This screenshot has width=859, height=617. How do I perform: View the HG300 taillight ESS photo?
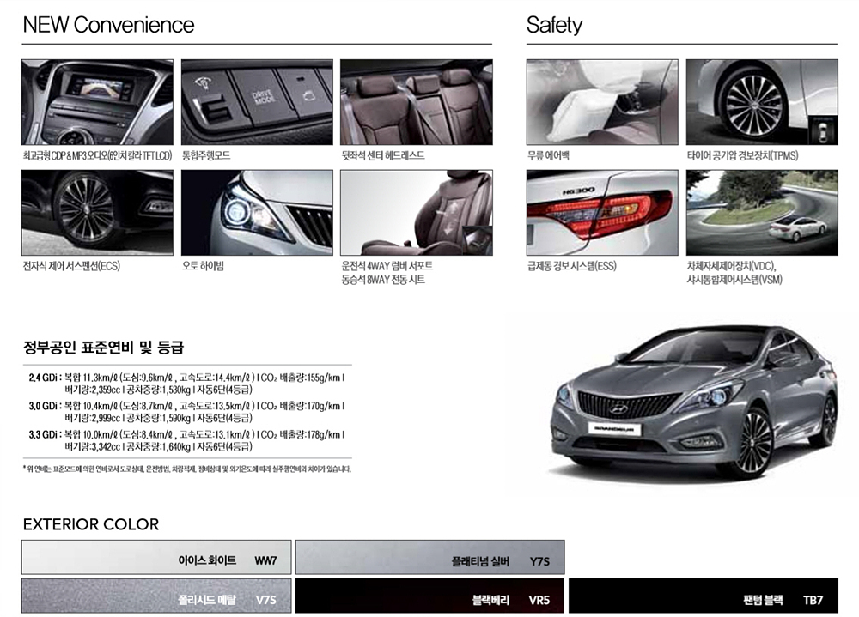[601, 212]
